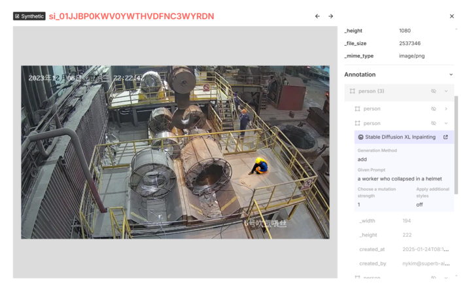This screenshot has height=289, width=471.
Task: Click the created_by email value
Action: [426, 263]
